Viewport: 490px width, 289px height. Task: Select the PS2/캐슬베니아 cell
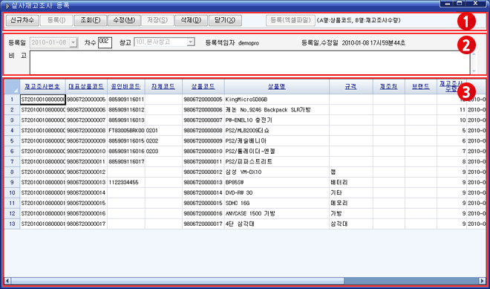click(277, 141)
